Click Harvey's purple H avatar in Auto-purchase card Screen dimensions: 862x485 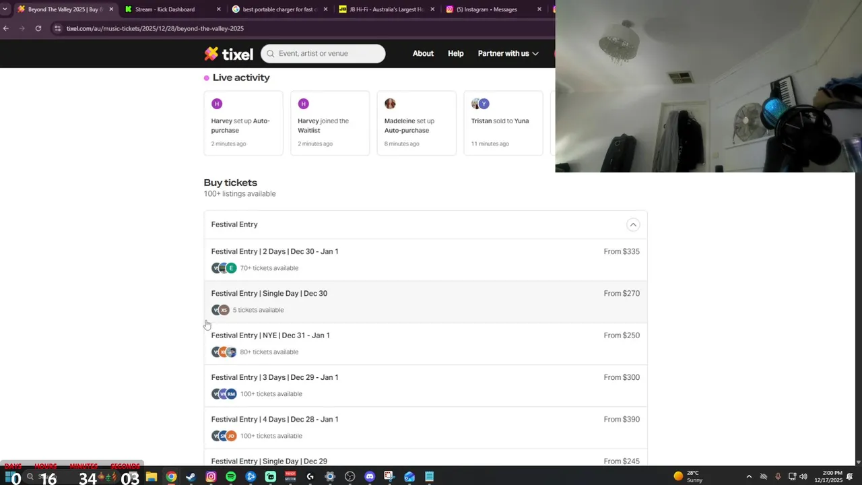[217, 103]
